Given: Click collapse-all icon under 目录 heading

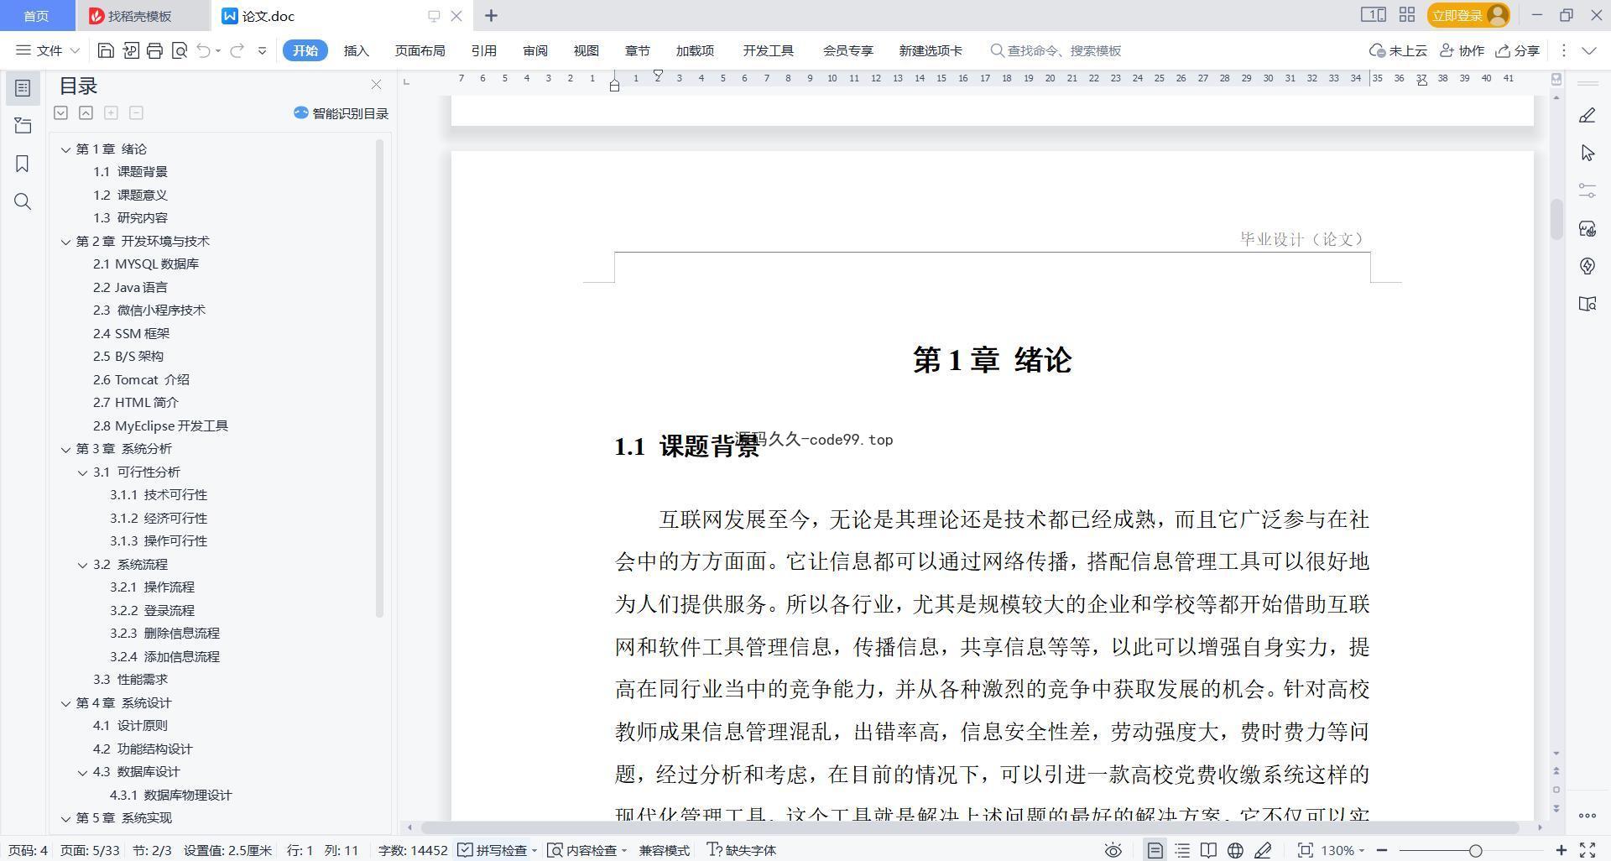Looking at the screenshot, I should pos(86,112).
